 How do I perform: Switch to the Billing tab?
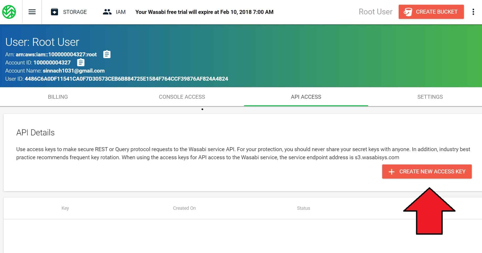coord(58,97)
